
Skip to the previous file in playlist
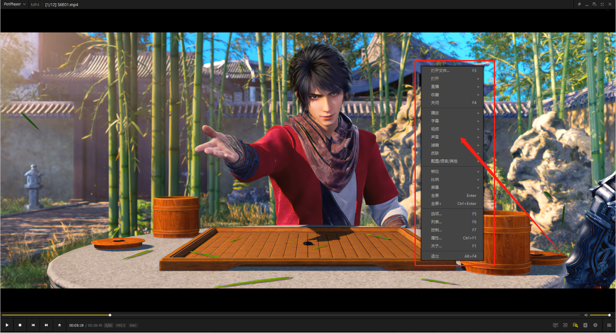click(x=33, y=325)
